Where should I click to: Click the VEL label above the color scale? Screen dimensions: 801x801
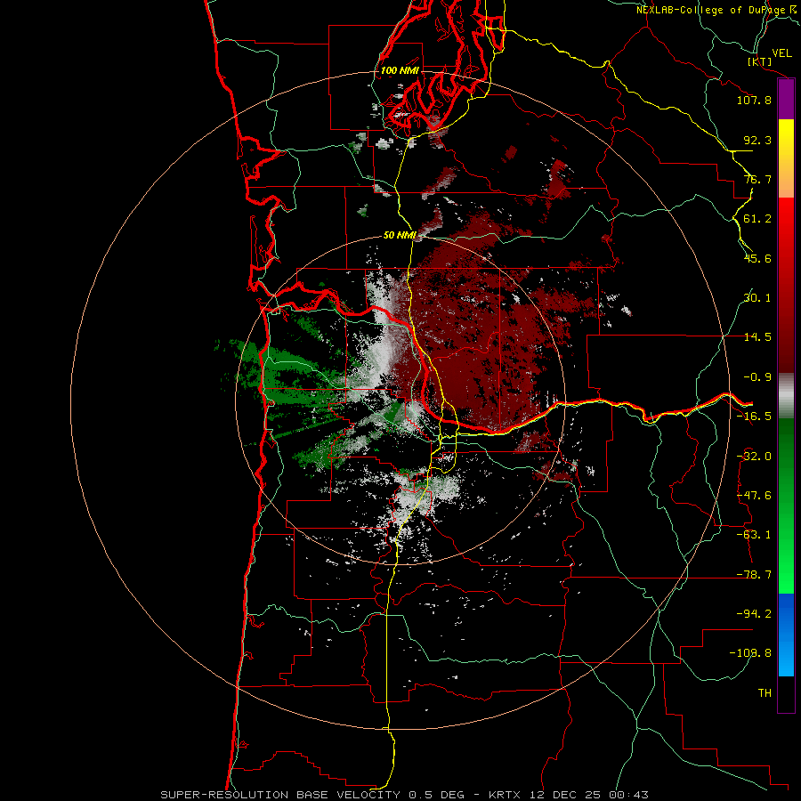pos(781,53)
